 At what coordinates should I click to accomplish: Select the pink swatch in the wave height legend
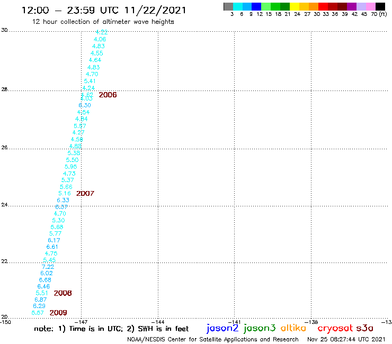tap(371, 6)
